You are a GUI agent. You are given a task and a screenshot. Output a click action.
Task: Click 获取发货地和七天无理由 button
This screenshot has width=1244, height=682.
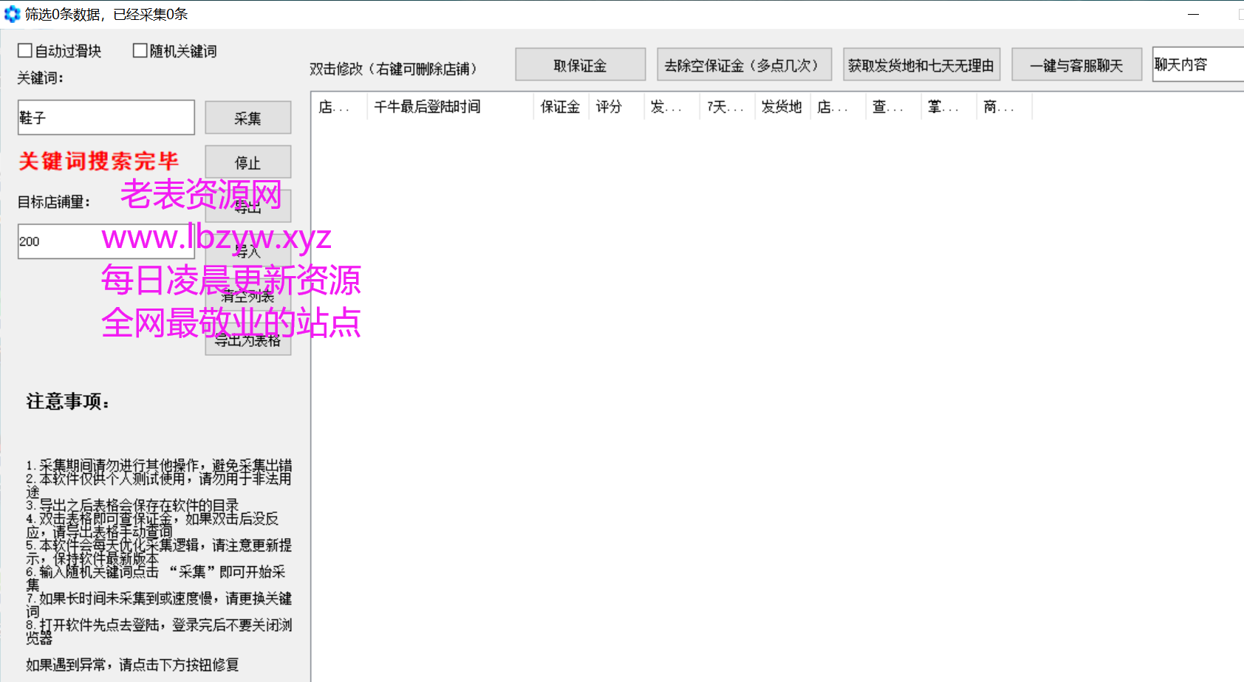click(921, 65)
